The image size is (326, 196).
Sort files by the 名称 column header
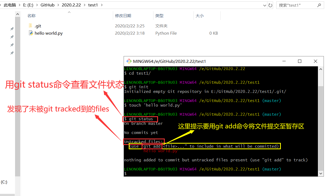point(31,16)
